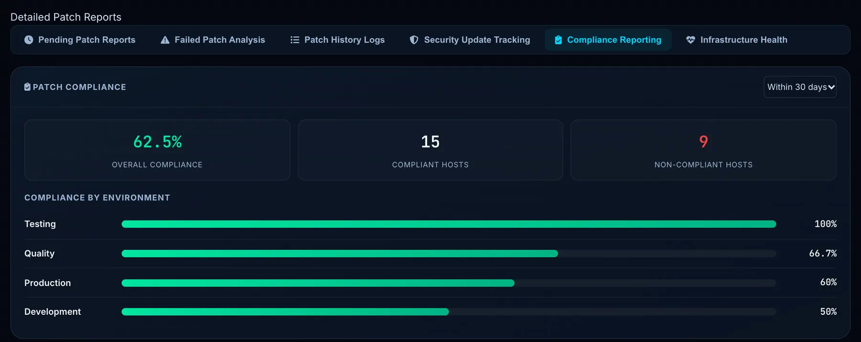861x342 pixels.
Task: Click the Development environment label
Action: pos(53,312)
